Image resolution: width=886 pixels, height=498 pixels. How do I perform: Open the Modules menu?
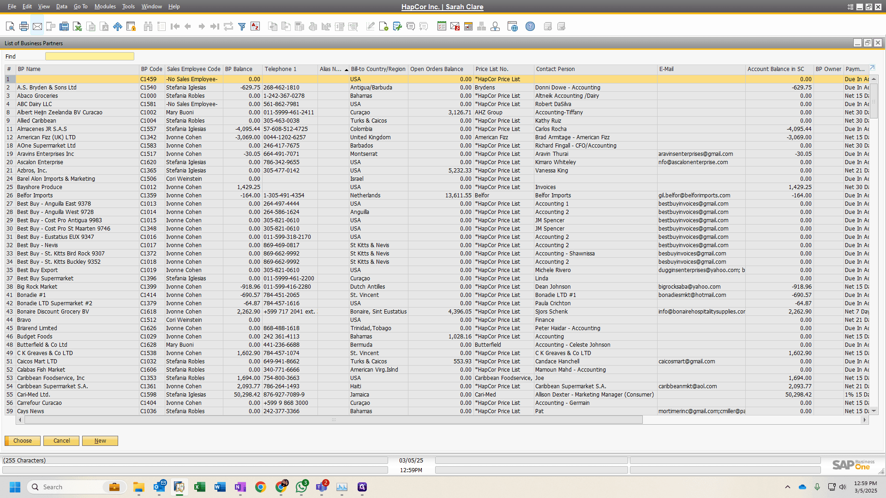(x=105, y=6)
